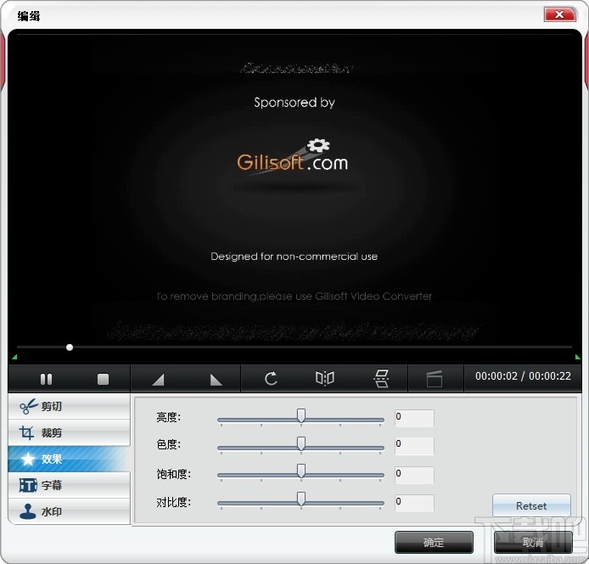Click the stamp icon beside 水印
Viewport: 589px width, 564px height.
pos(27,511)
